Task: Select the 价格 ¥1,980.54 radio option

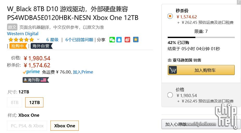Action: click(170, 95)
